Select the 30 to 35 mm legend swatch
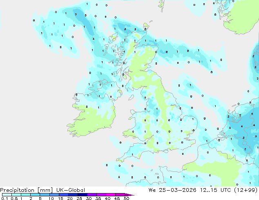The width and height of the screenshot is (259, 200). click(92, 195)
